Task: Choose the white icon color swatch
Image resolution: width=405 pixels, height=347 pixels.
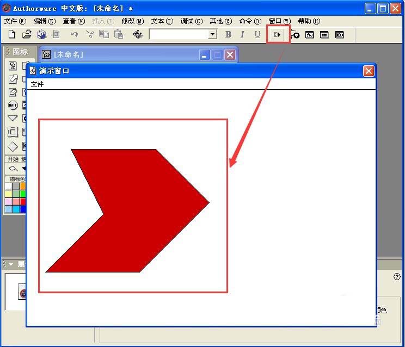Action: 9,186
